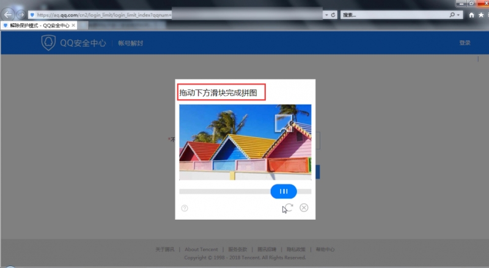
Task: Click the refresh icon in address bar
Action: click(x=333, y=15)
